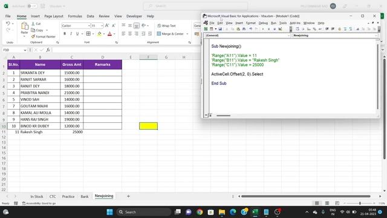Click the Undo arrow in Excel ribbon

click(x=8, y=23)
